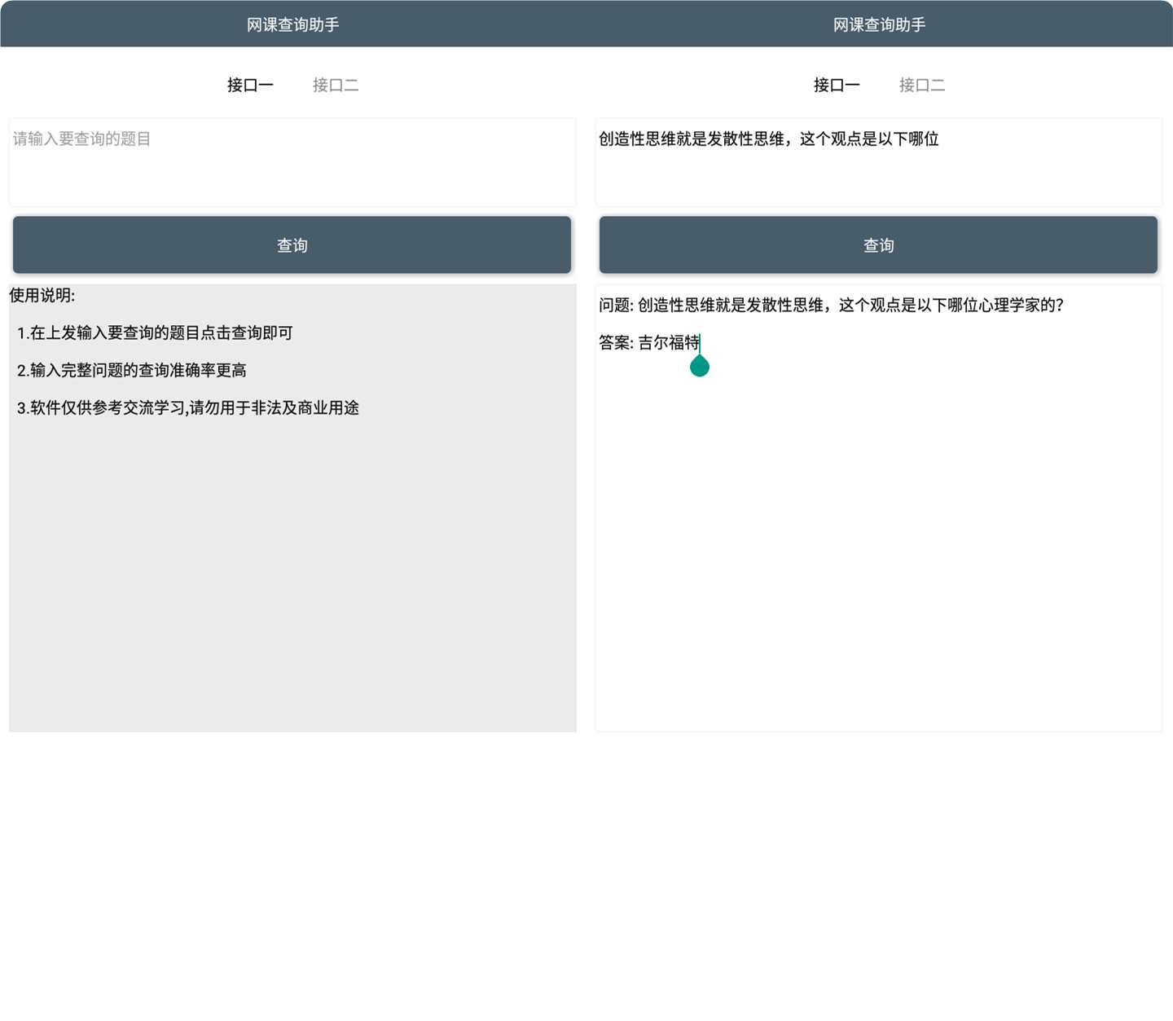Switch to 接口二 tab above the empty query box

336,85
